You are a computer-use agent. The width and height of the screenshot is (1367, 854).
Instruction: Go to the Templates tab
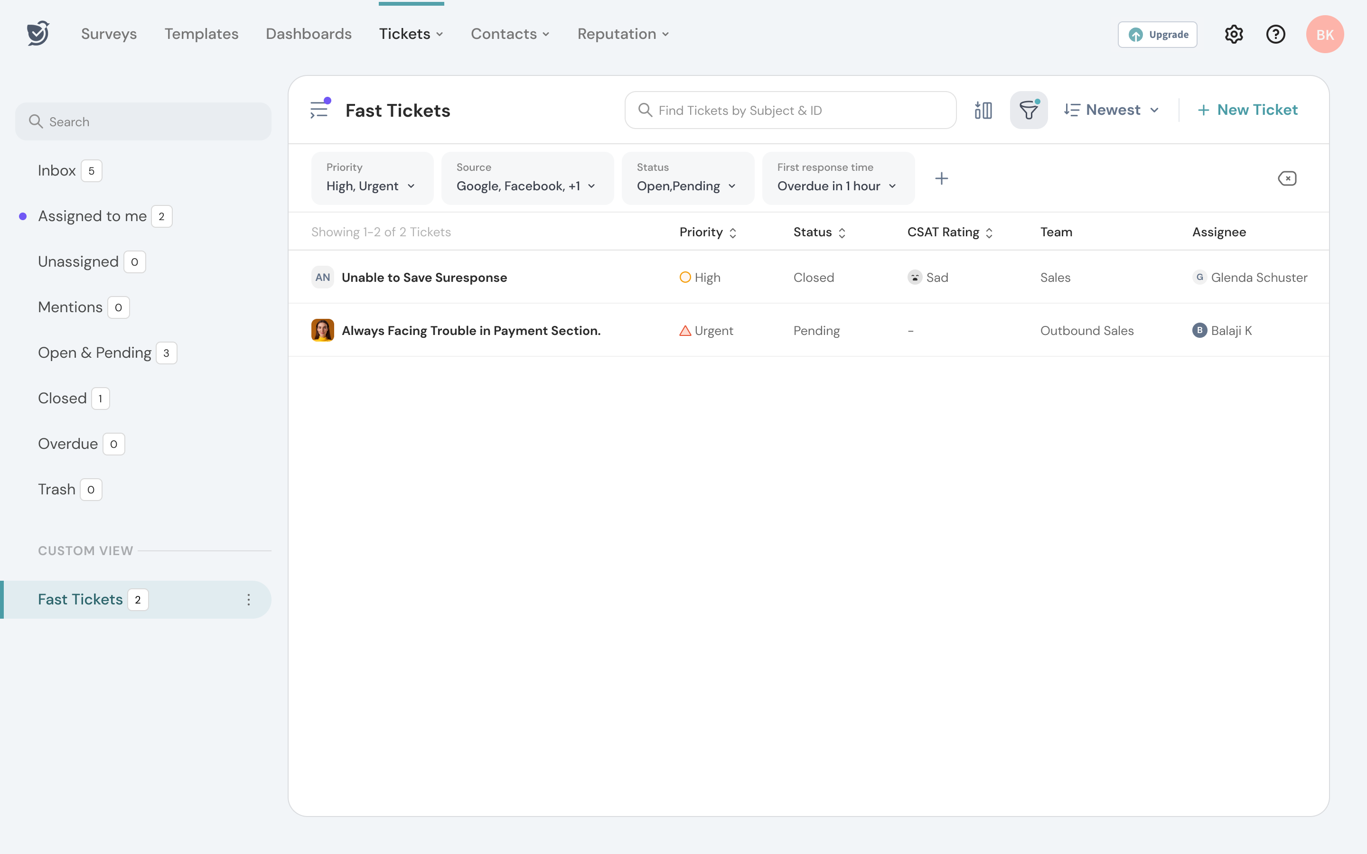pos(202,34)
